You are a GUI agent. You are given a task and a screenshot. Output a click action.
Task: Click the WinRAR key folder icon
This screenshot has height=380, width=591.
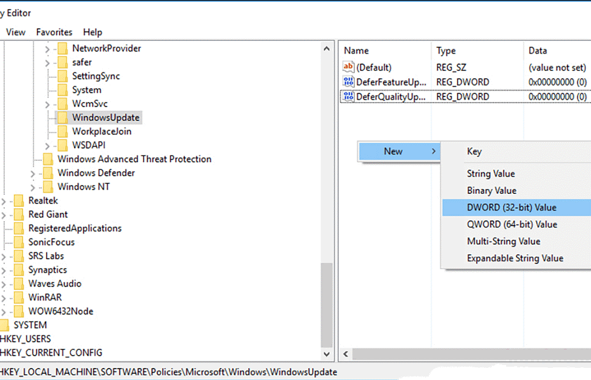(19, 298)
